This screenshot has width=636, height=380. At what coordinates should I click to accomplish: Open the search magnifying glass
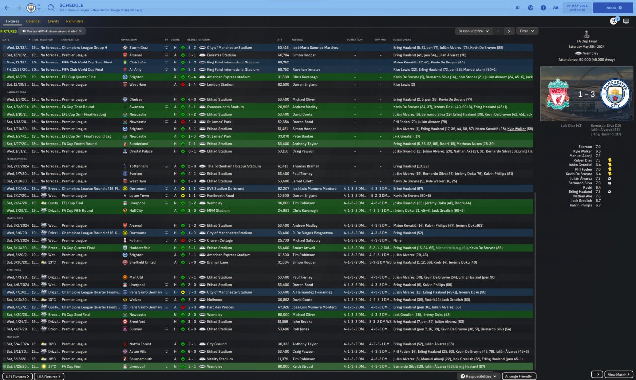(51, 8)
